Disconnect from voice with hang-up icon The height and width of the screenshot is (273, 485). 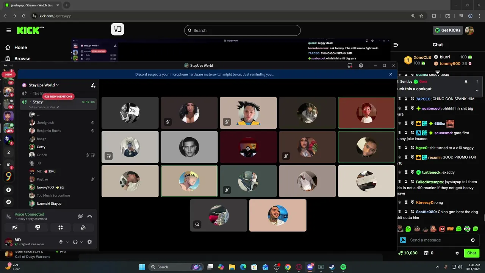click(90, 217)
